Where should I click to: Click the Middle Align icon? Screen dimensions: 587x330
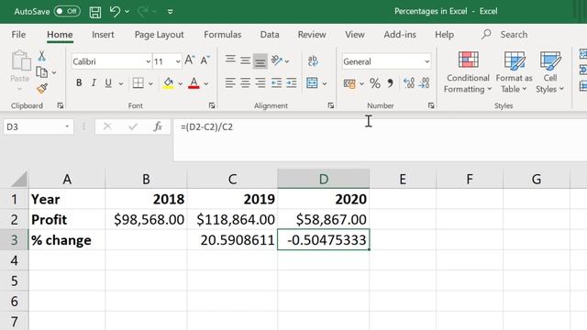tap(245, 60)
